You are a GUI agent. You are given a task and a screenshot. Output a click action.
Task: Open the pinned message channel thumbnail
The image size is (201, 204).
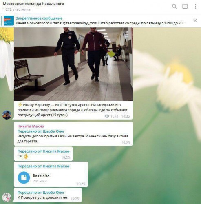click(x=9, y=20)
